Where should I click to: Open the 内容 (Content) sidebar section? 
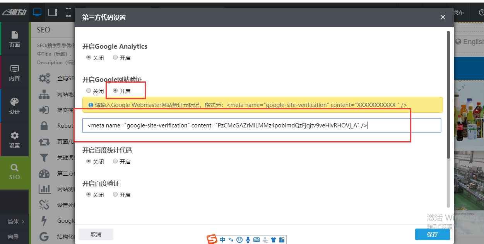coord(14,72)
